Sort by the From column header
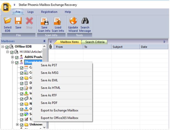The width and height of the screenshot is (170, 130). tap(69, 47)
